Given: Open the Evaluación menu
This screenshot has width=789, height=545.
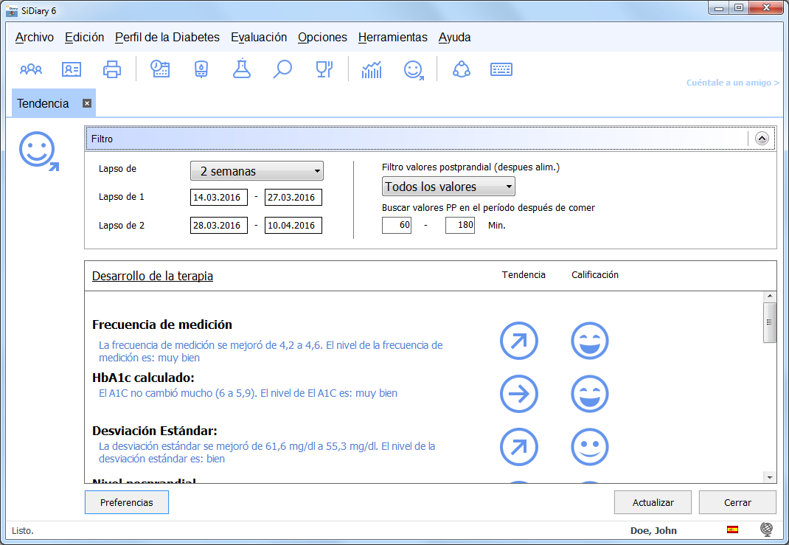Looking at the screenshot, I should pyautogui.click(x=259, y=37).
